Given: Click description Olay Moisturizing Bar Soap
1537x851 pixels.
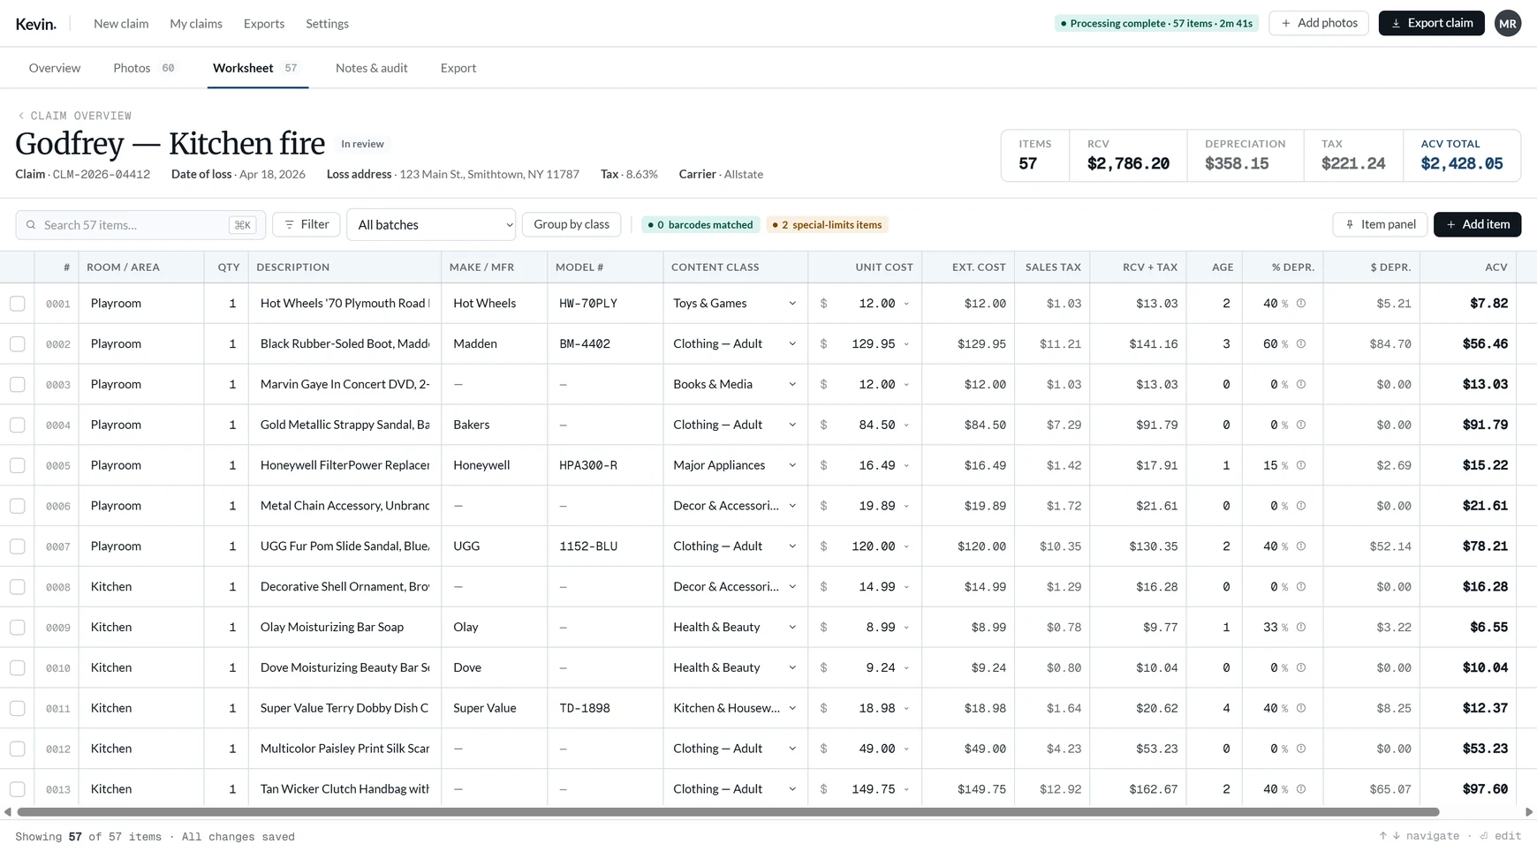Looking at the screenshot, I should click(x=332, y=628).
